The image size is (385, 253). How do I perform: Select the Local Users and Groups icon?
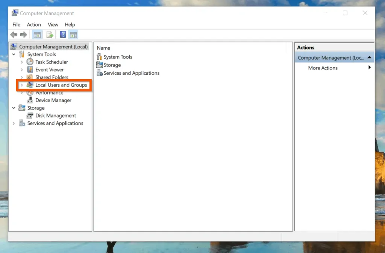pyautogui.click(x=30, y=85)
